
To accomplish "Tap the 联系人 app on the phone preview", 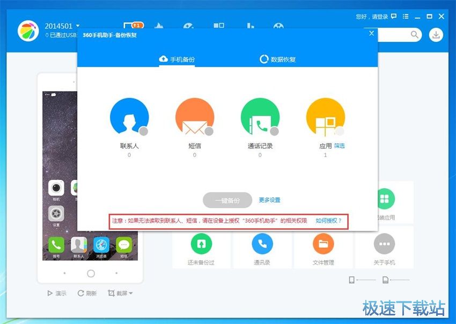I will pos(79,245).
